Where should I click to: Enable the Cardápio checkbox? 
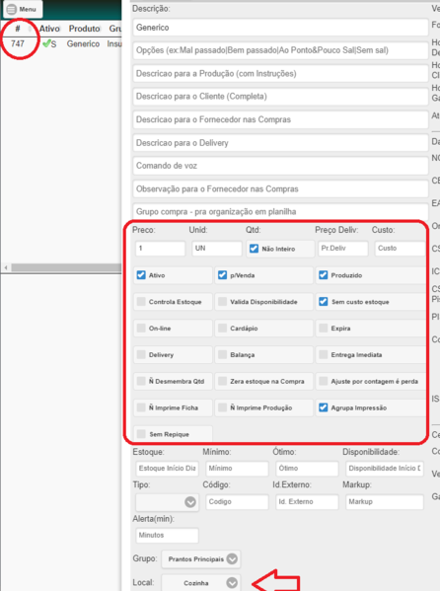[222, 329]
